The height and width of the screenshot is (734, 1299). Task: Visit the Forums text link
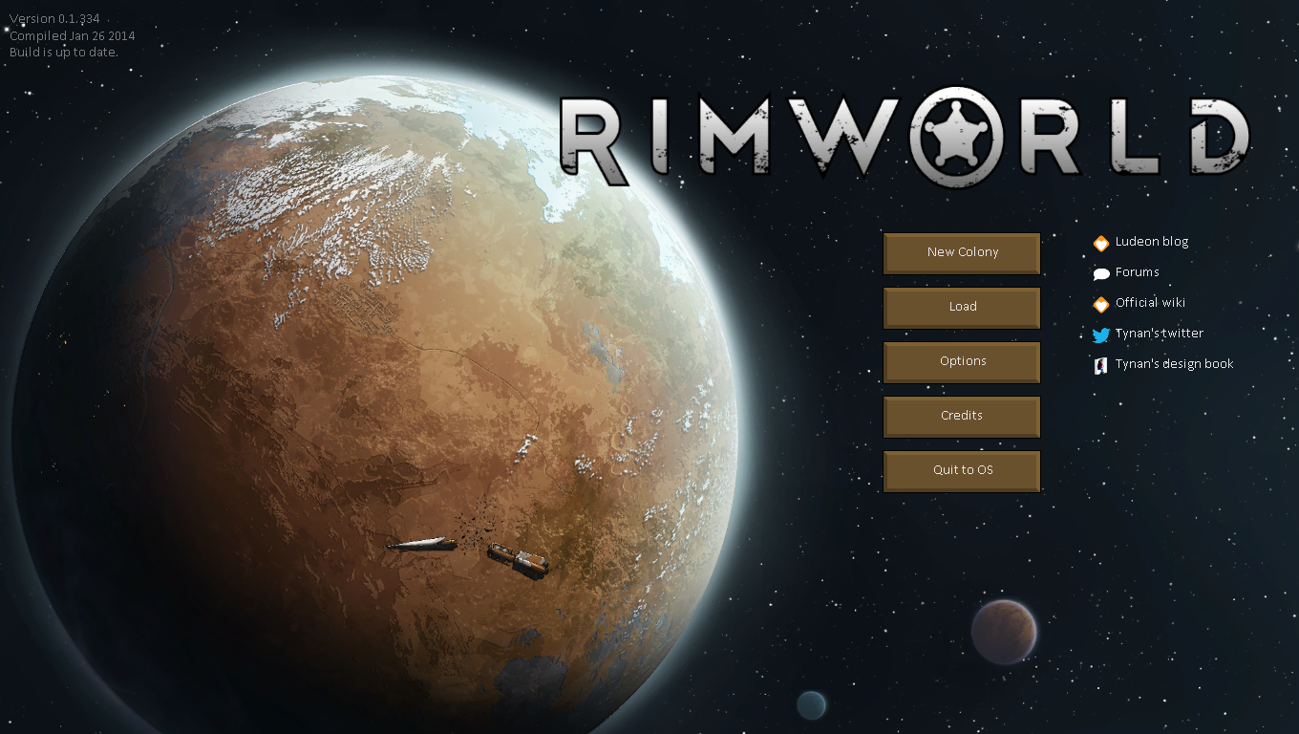pos(1137,272)
